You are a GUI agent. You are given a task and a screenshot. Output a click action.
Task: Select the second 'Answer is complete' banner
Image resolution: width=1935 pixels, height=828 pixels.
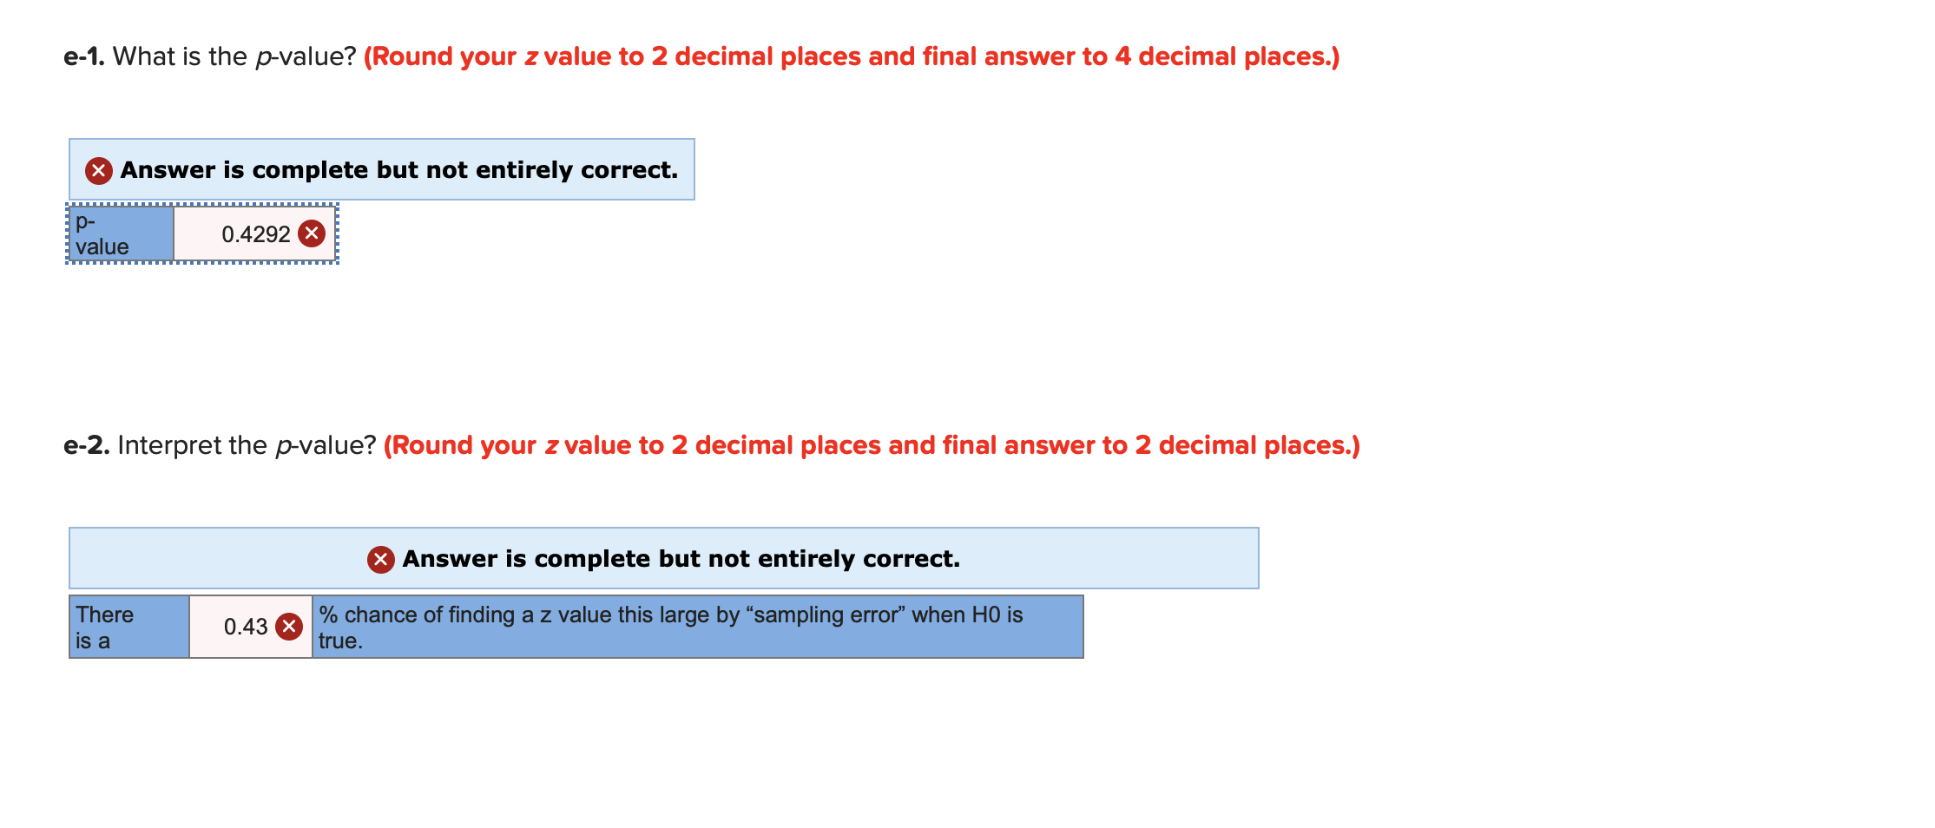click(664, 559)
